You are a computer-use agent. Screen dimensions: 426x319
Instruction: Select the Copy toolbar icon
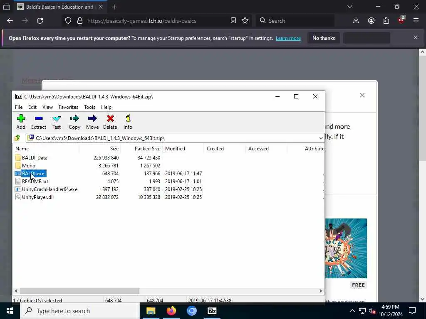pyautogui.click(x=74, y=122)
